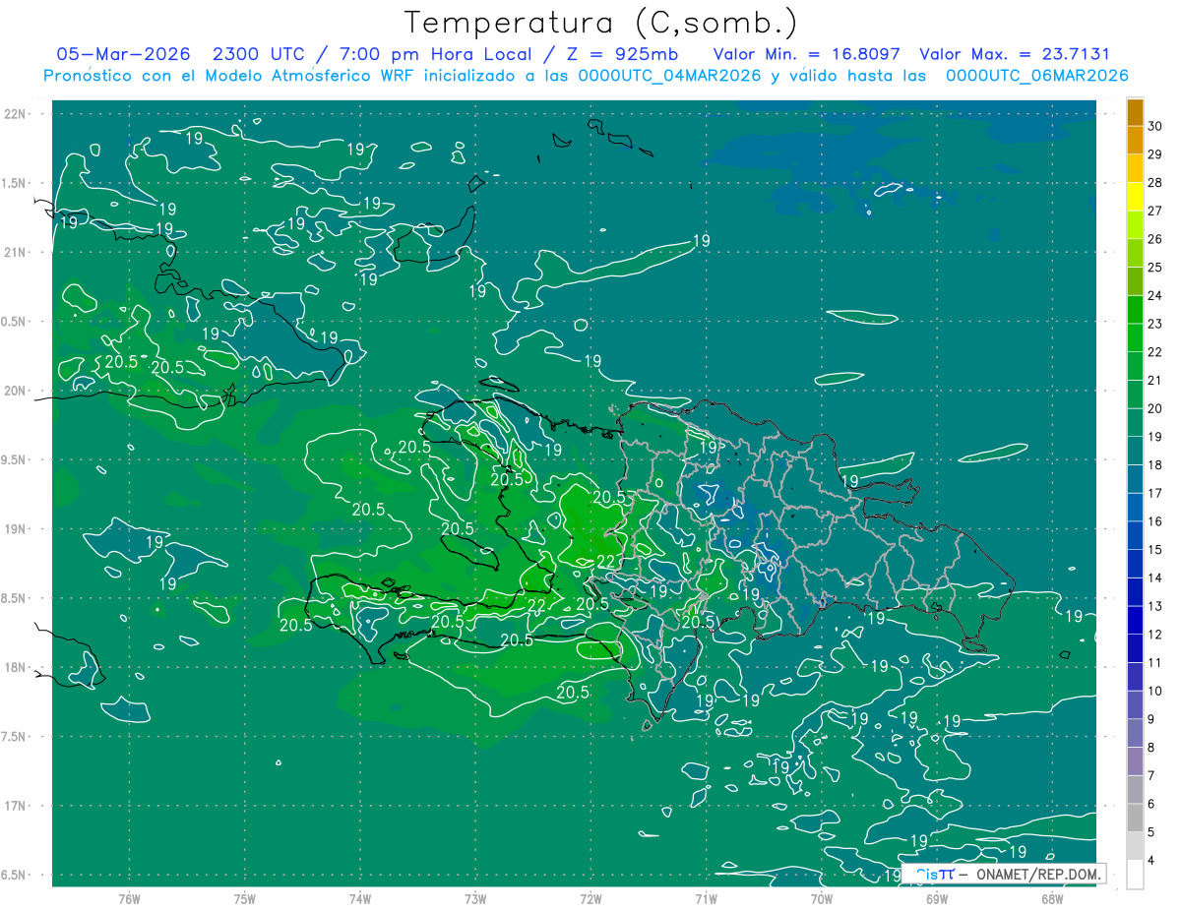Click colorbar value 28
The image size is (1181, 912).
coord(1155,183)
